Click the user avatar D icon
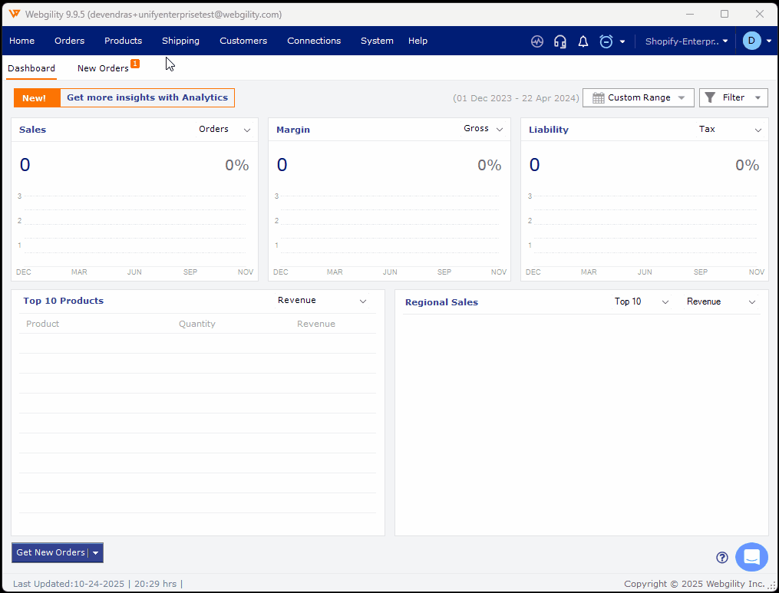779x593 pixels. [x=751, y=41]
